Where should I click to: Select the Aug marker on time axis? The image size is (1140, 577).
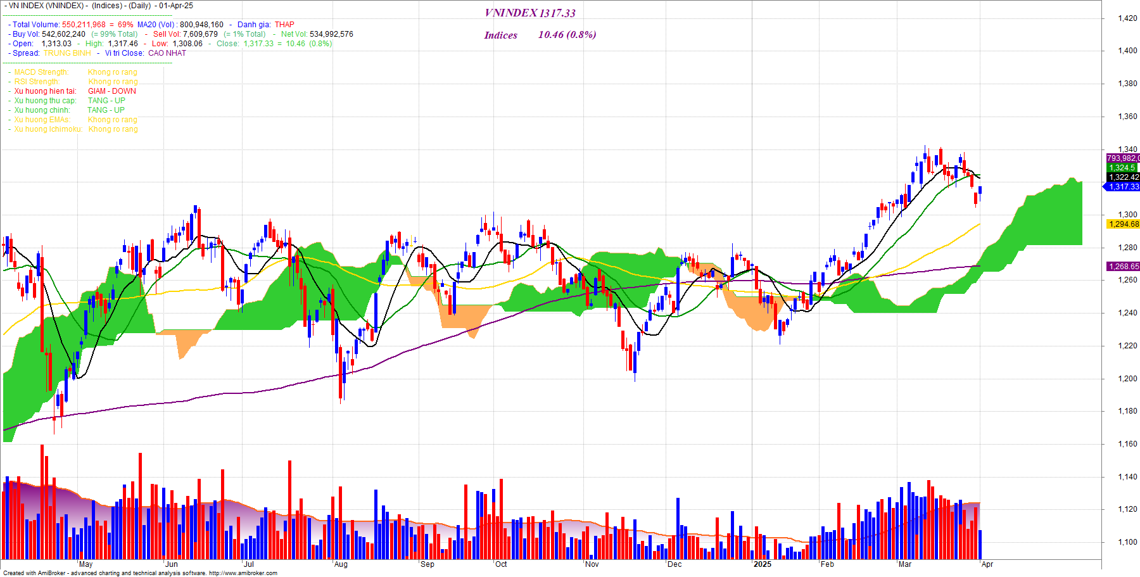[341, 564]
